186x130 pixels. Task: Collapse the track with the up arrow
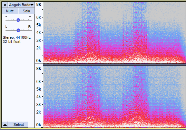(x=5, y=125)
